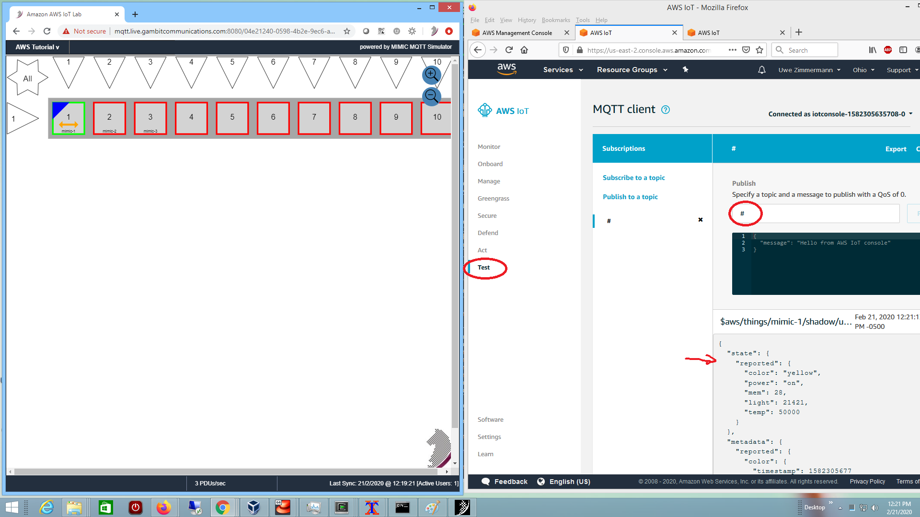920x517 pixels.
Task: Remove the # subscription with X
Action: click(x=701, y=220)
